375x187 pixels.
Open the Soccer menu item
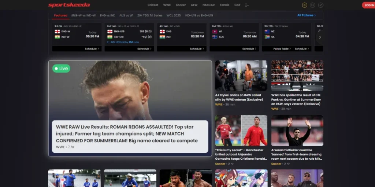(x=181, y=5)
